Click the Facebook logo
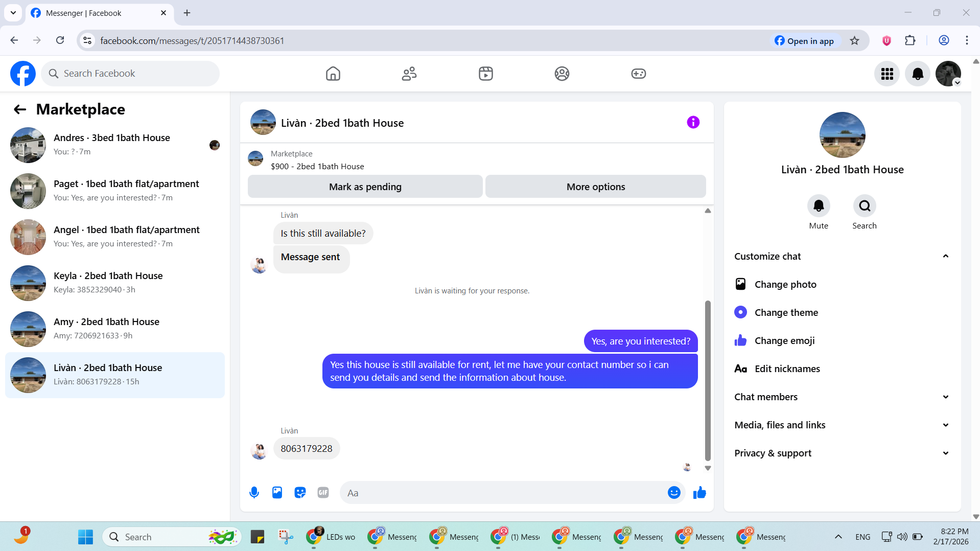Screen dimensions: 980x551 pos(23,74)
